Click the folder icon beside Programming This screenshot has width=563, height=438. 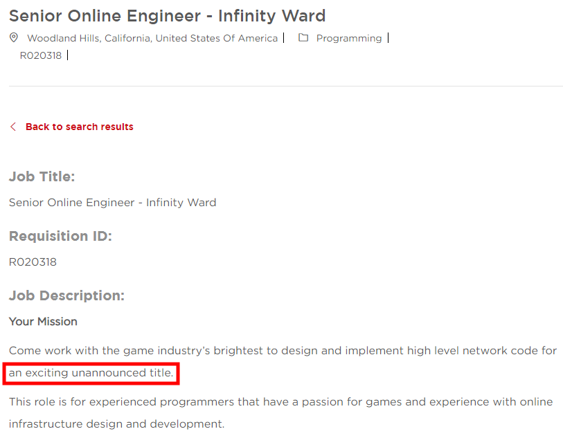click(303, 37)
